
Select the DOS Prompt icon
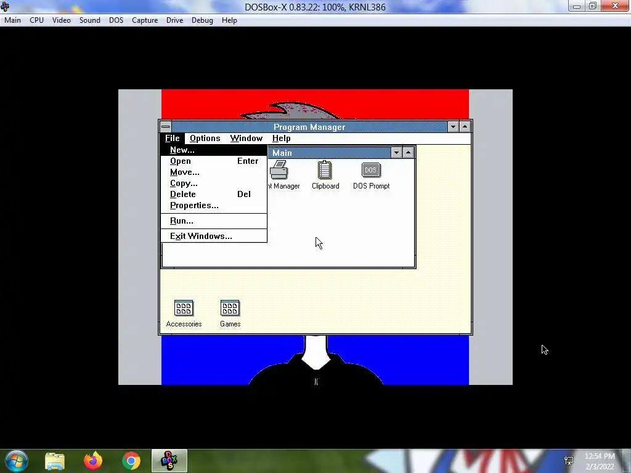coord(370,170)
